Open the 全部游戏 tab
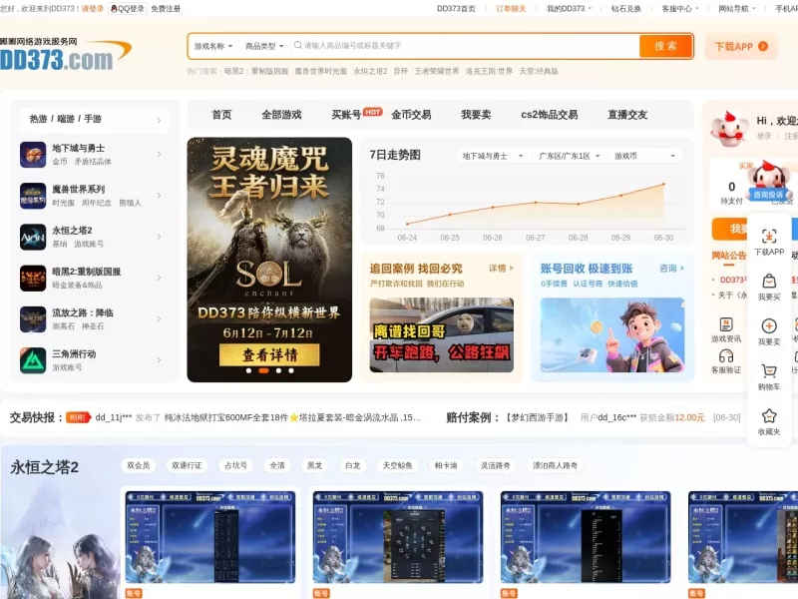The image size is (798, 599). coord(281,115)
